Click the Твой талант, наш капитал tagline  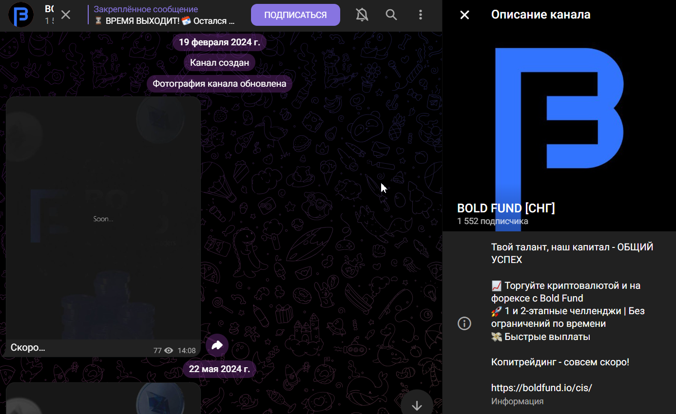tap(572, 253)
